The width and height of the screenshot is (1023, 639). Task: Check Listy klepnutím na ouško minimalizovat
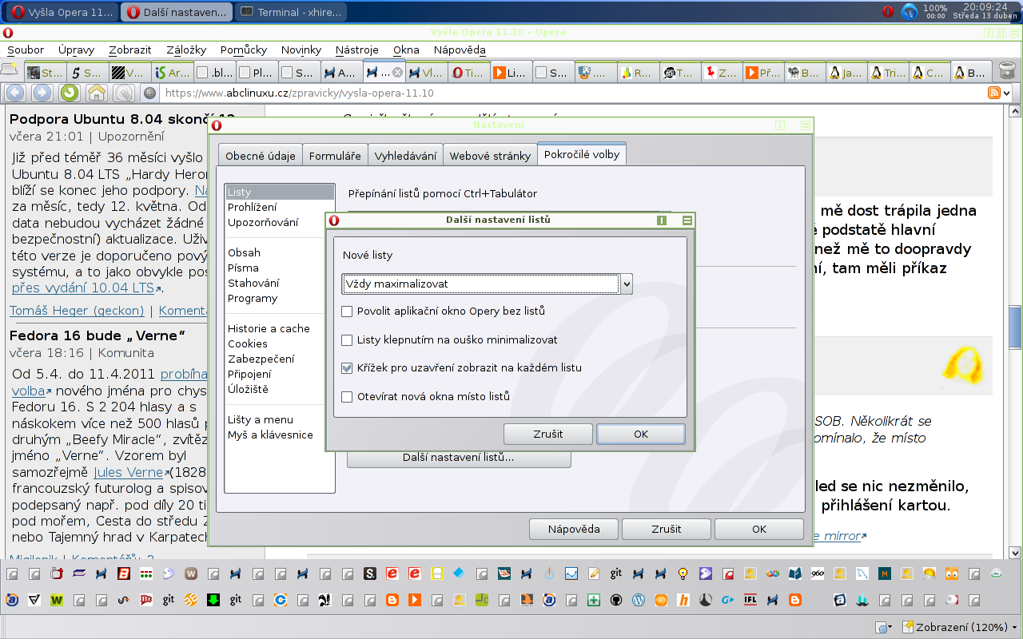[x=347, y=339]
